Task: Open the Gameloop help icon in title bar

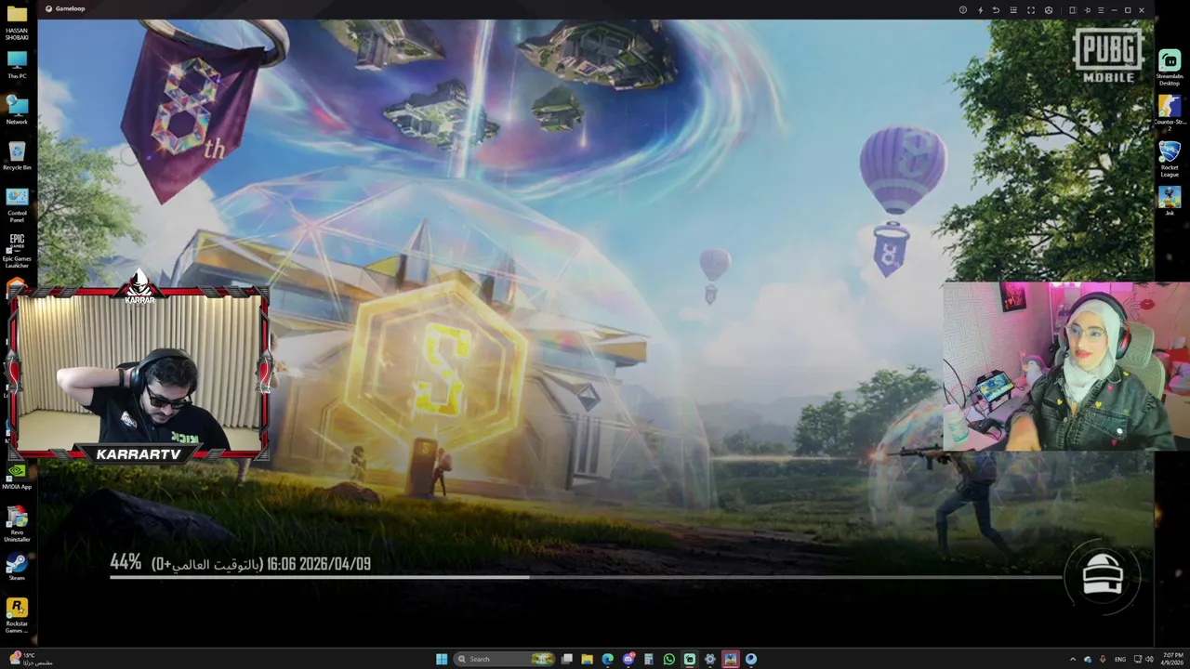Action: [963, 10]
